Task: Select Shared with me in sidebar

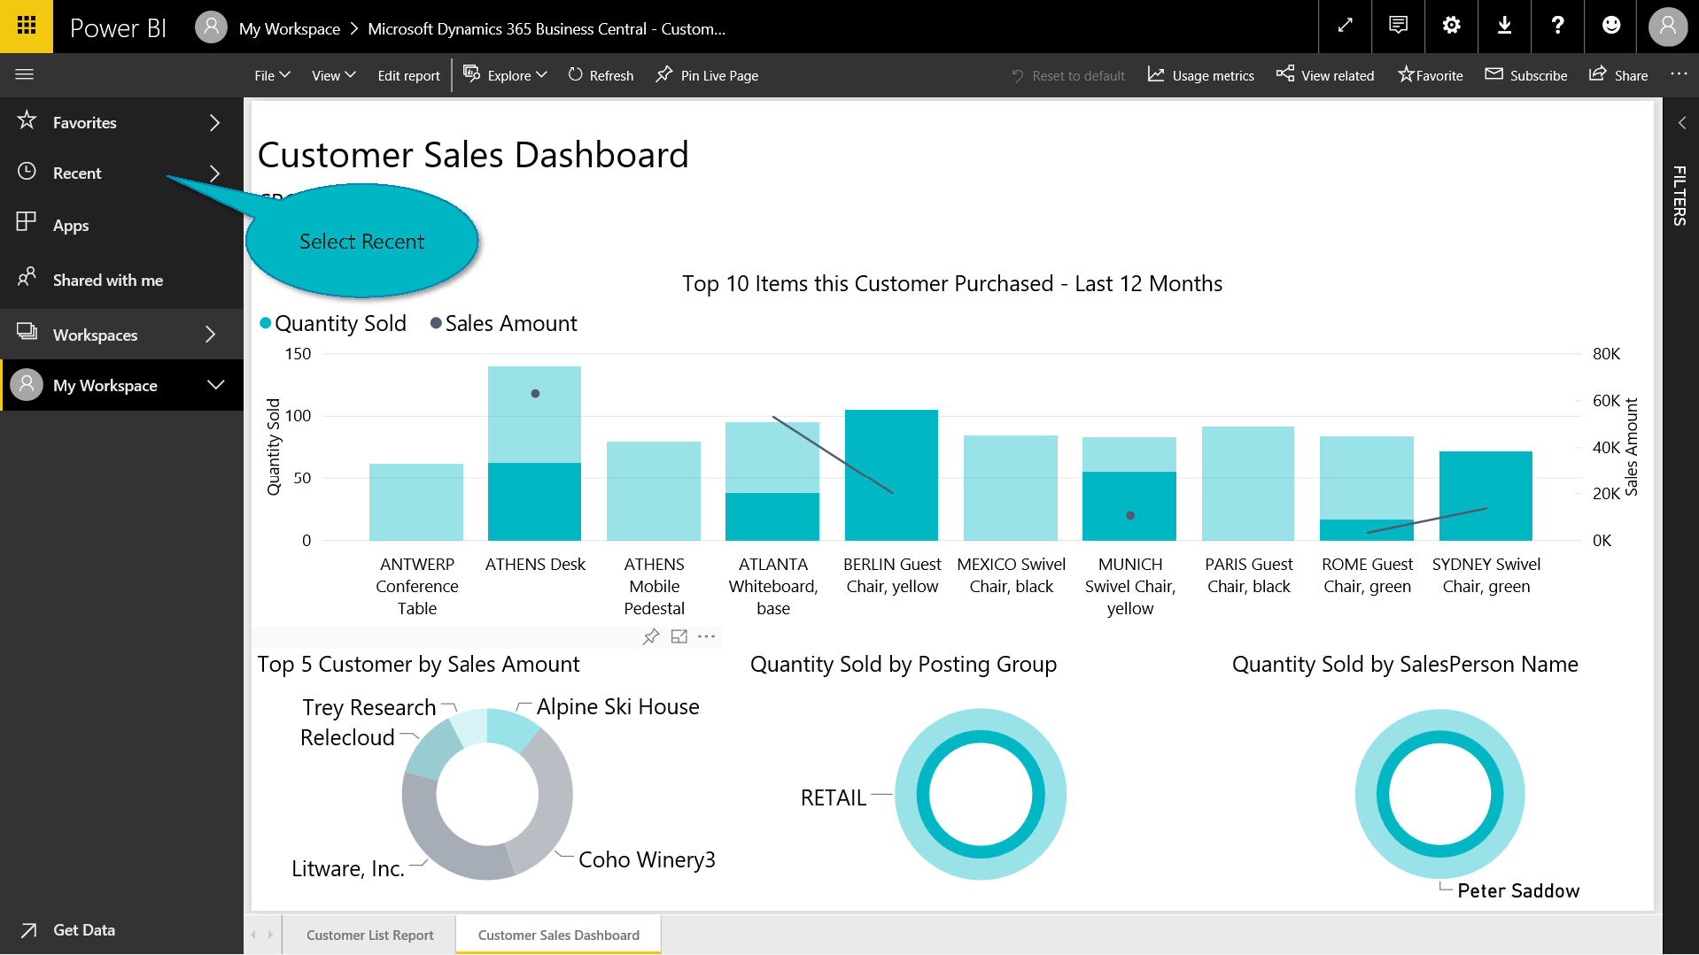Action: (107, 280)
